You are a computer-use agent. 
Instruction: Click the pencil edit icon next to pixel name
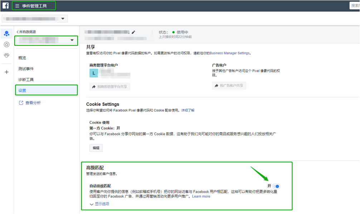(133, 32)
